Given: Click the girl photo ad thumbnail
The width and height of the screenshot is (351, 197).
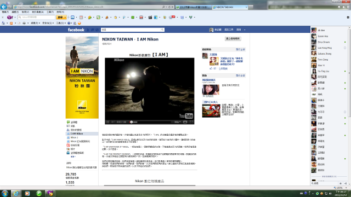Looking at the screenshot, I should 211,90.
